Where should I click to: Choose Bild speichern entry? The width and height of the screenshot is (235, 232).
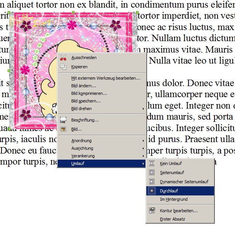click(x=102, y=101)
